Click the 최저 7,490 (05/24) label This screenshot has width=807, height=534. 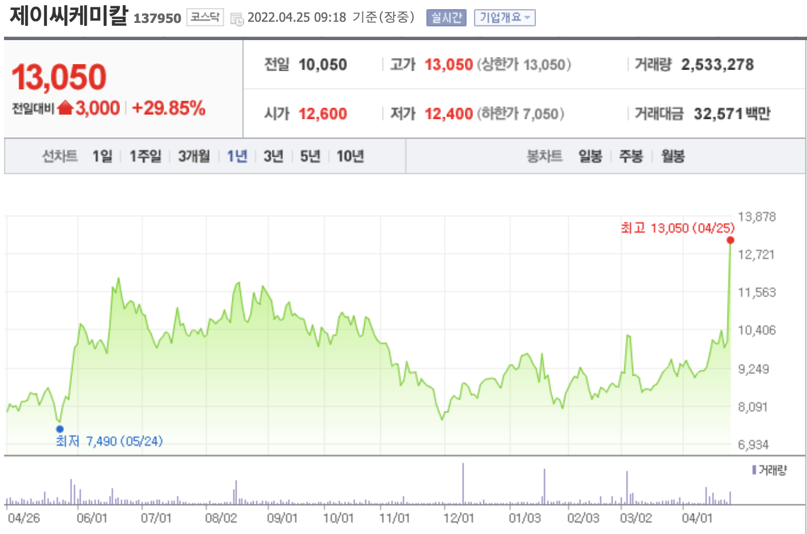(109, 441)
